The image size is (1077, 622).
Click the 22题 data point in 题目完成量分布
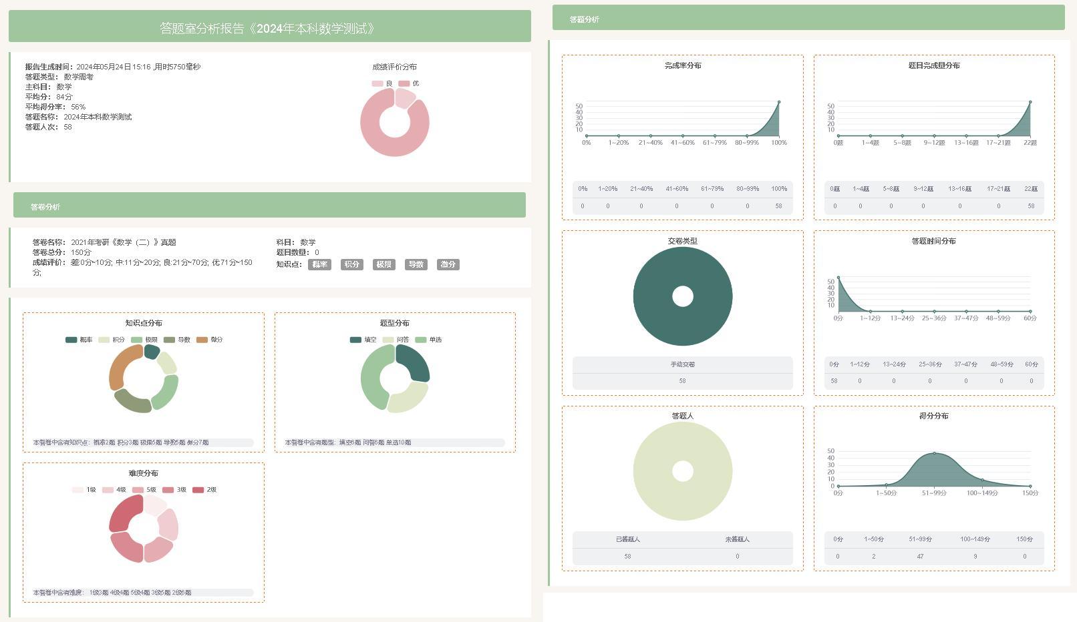[x=1030, y=101]
